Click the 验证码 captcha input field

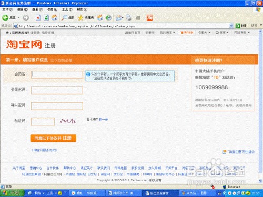[43, 121]
